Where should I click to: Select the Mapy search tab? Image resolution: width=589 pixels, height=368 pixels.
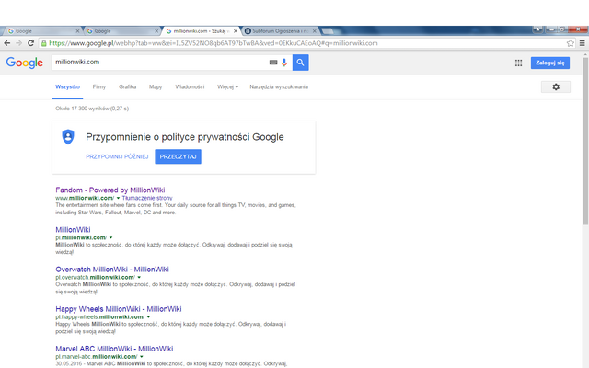coord(156,86)
